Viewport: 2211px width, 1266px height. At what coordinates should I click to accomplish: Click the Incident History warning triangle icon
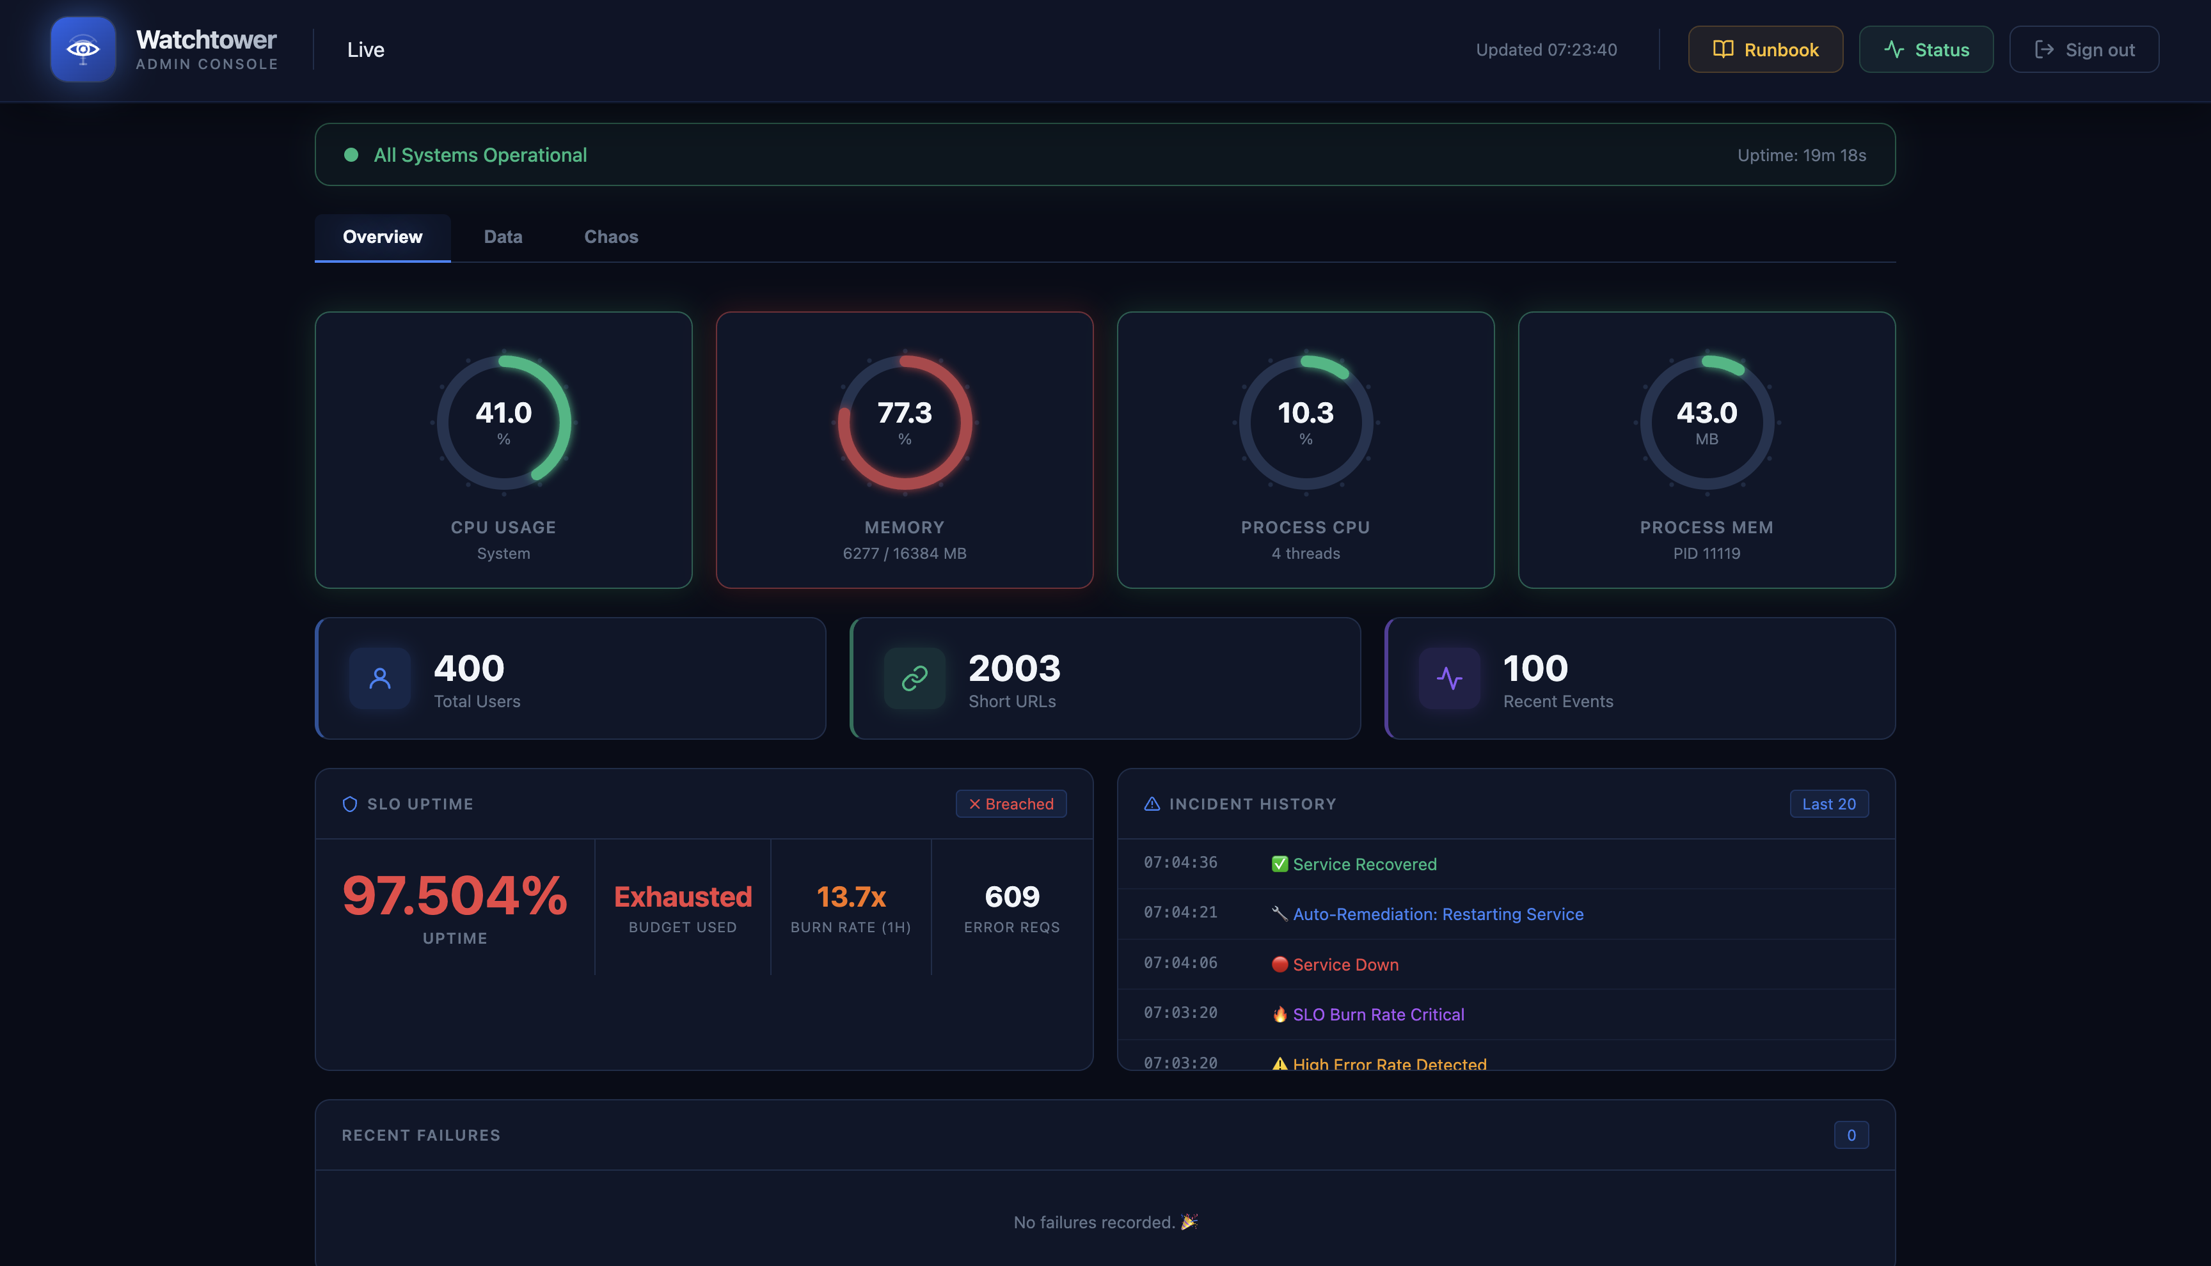(1152, 804)
